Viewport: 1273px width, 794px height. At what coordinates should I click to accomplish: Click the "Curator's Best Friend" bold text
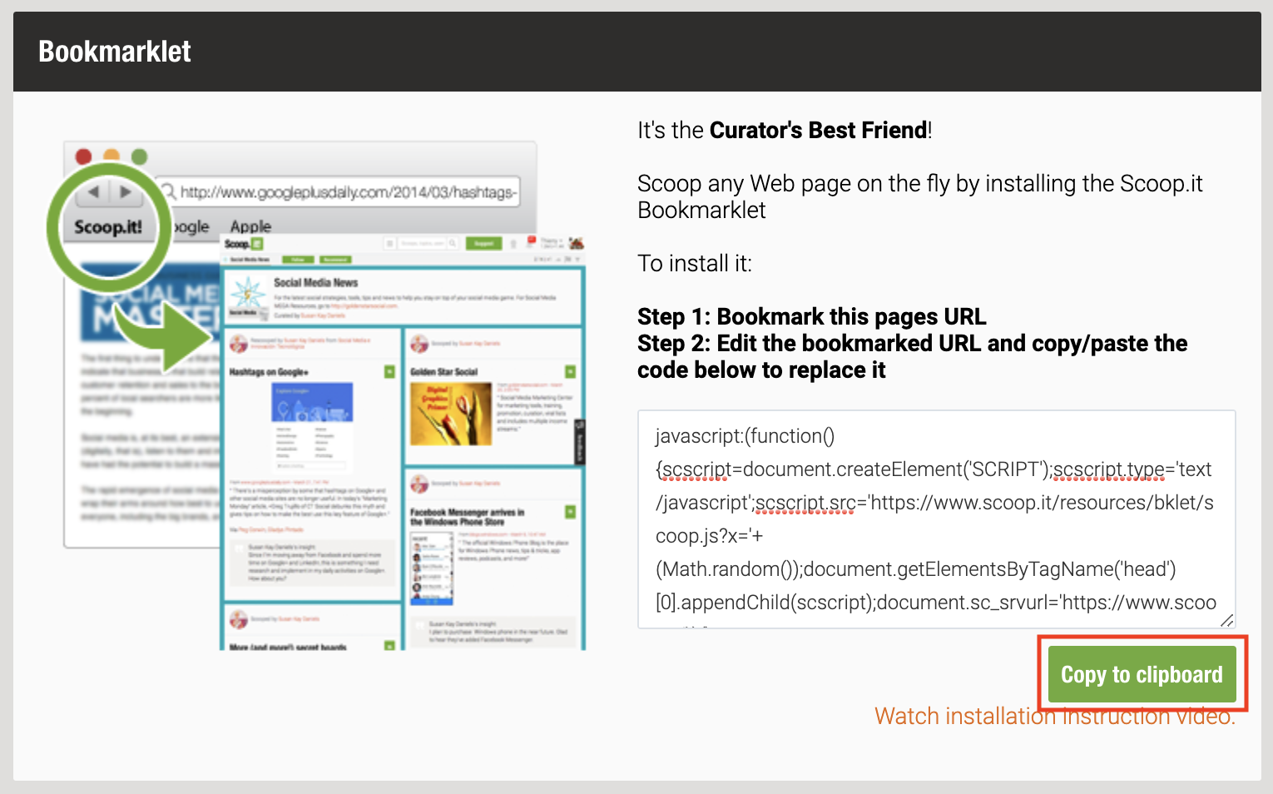click(818, 131)
